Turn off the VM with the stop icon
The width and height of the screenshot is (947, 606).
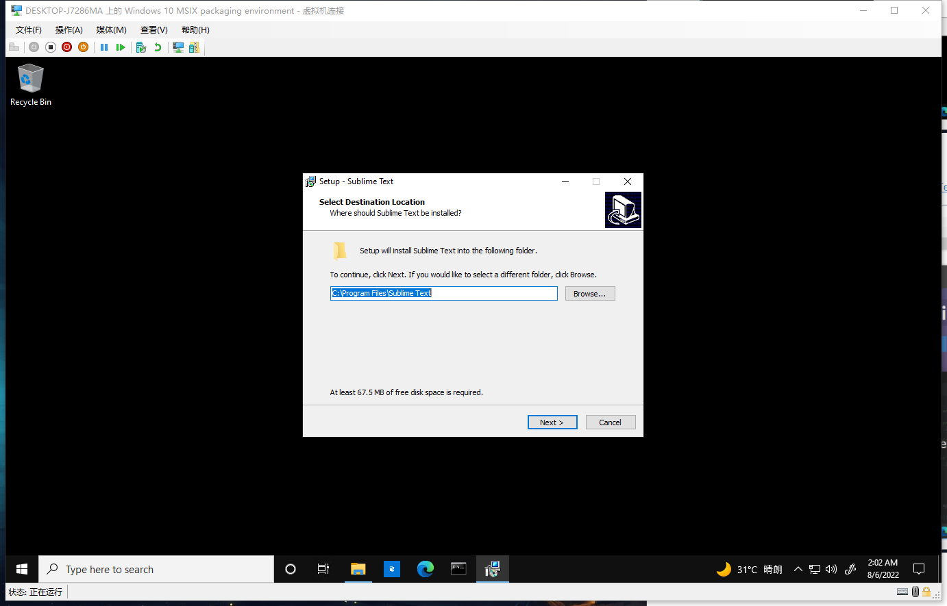(51, 47)
